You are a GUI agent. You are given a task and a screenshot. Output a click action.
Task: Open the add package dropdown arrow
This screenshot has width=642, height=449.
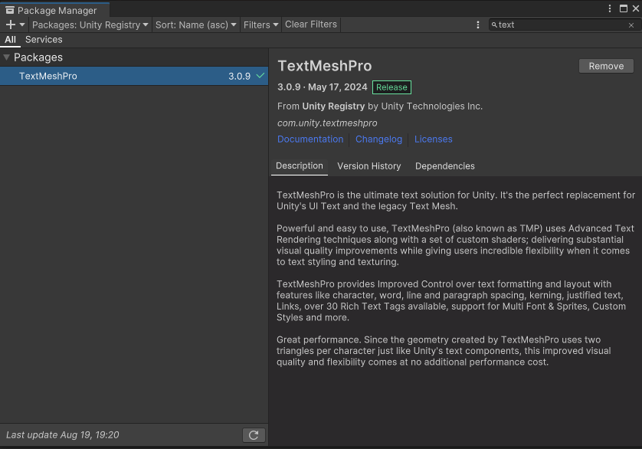[x=22, y=25]
